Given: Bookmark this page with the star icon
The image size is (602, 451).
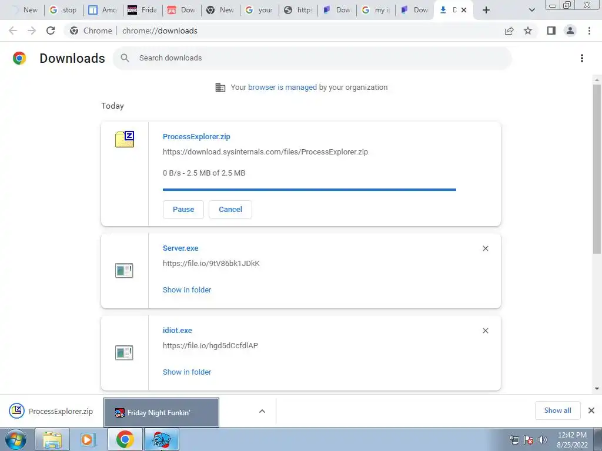Looking at the screenshot, I should (528, 31).
